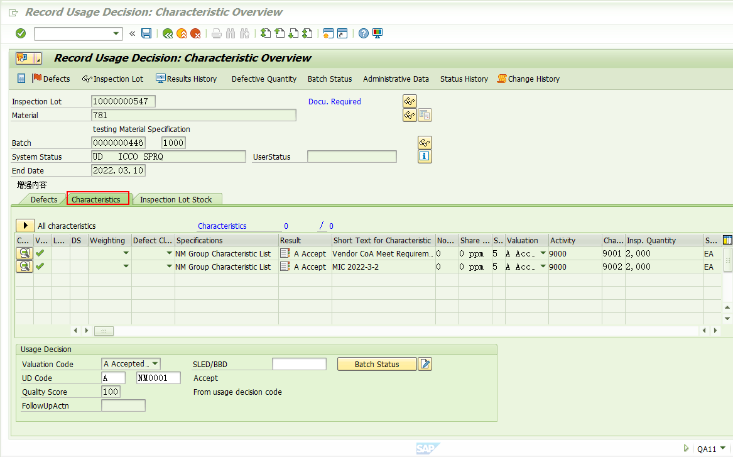Display inspection lot via glasses icon
The height and width of the screenshot is (457, 733).
point(410,101)
